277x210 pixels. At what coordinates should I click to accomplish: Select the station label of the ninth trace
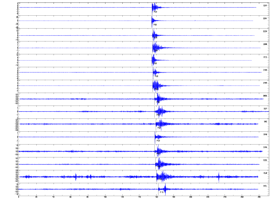tap(265, 109)
